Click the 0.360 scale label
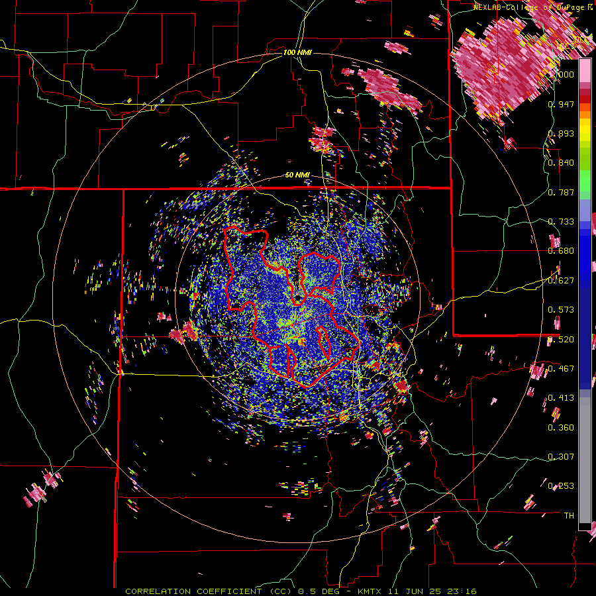596x596 pixels. coord(561,428)
